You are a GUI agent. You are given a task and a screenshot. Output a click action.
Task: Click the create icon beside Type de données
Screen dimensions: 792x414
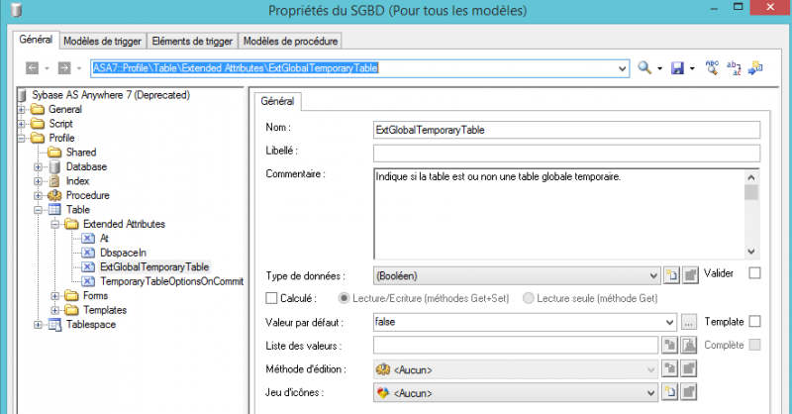click(x=671, y=275)
